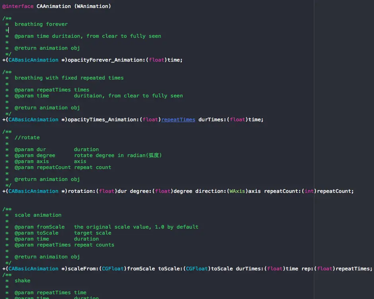Click first 'CGFloat' type in scaleFrom method
Viewport: 374px width, 299px height.
pyautogui.click(x=113, y=268)
